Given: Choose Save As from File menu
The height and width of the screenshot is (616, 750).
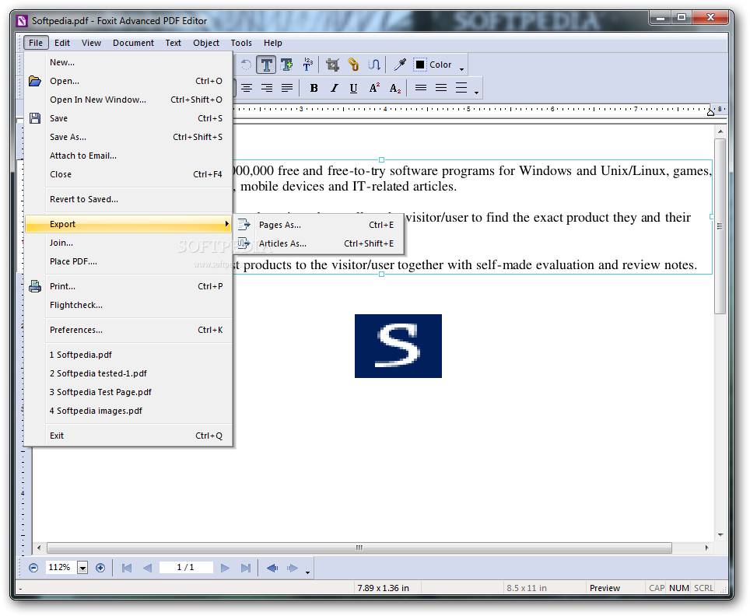Looking at the screenshot, I should coord(128,137).
